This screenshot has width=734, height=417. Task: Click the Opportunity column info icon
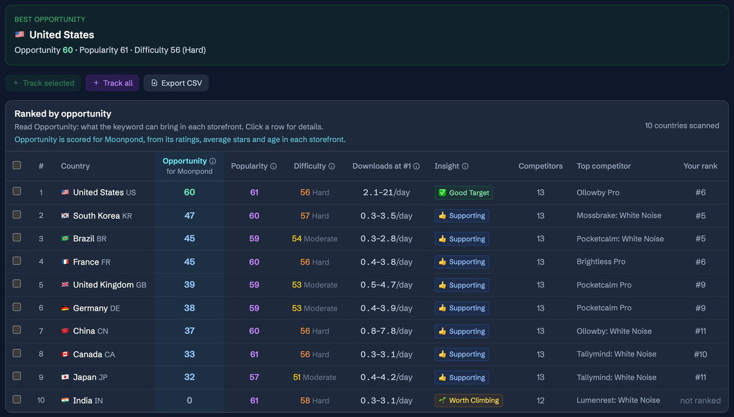tap(213, 161)
